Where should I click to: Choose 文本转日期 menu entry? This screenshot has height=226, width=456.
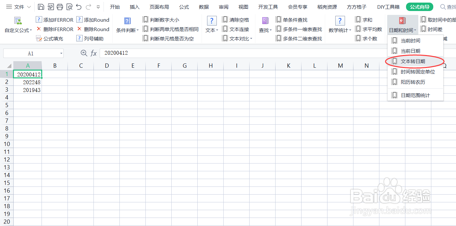[x=415, y=61]
